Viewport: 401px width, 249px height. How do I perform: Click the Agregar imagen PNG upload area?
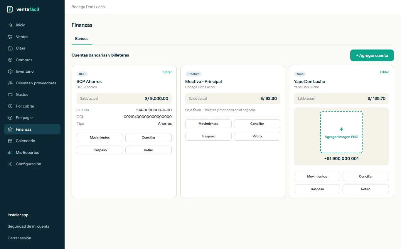click(341, 132)
